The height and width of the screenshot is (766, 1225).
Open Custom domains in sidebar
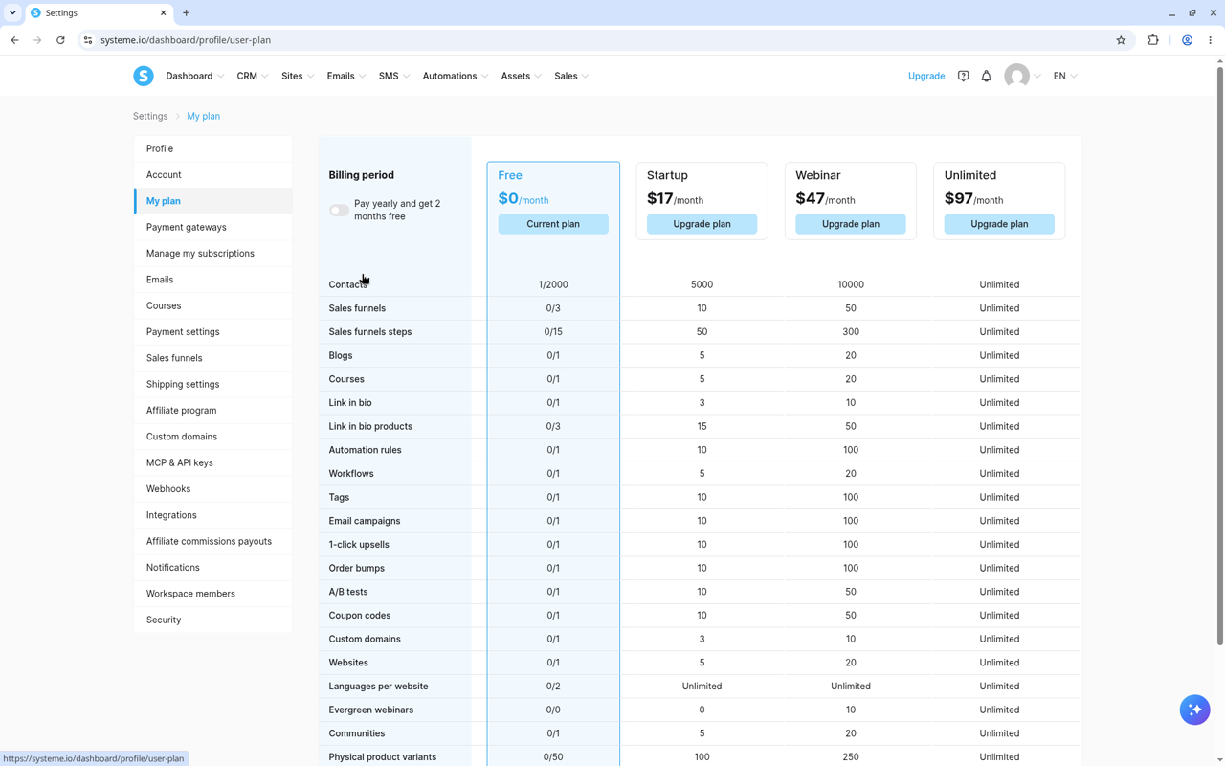212,437
